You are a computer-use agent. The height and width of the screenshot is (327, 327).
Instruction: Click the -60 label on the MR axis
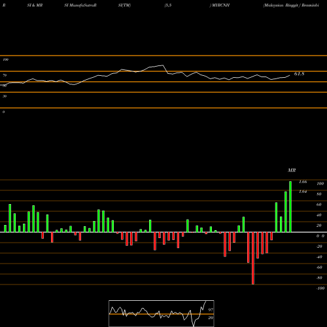[x=319, y=267]
